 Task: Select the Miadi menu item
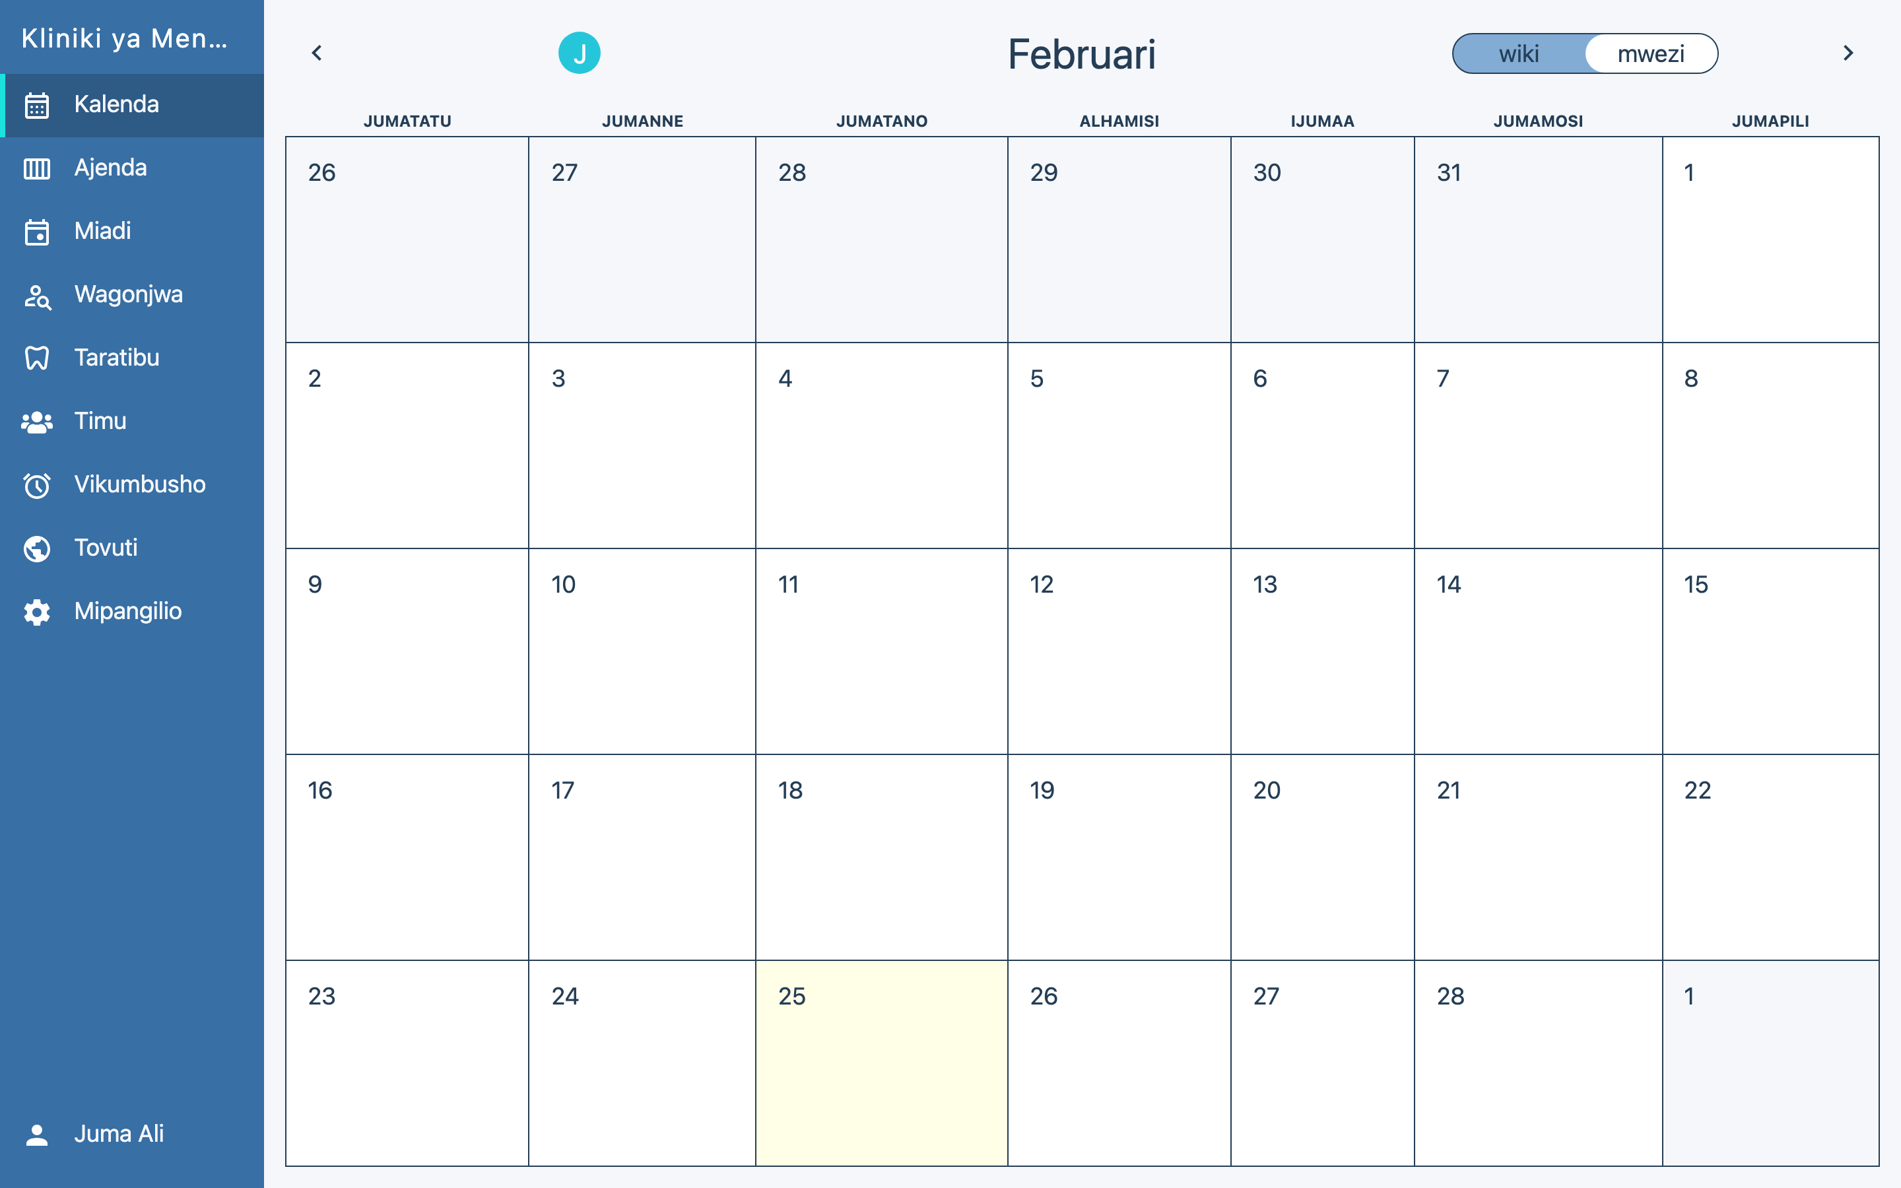[103, 231]
